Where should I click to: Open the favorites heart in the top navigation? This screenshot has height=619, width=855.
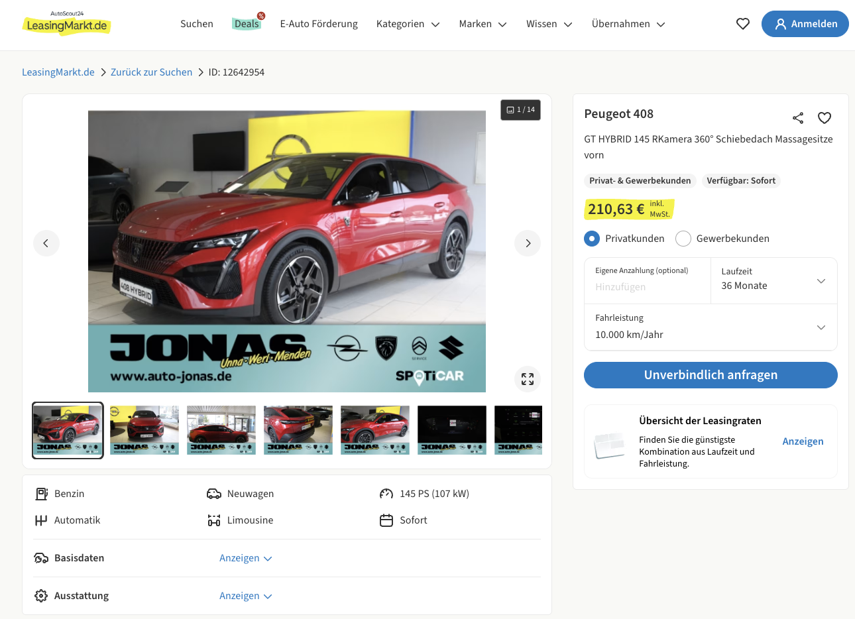pyautogui.click(x=742, y=24)
